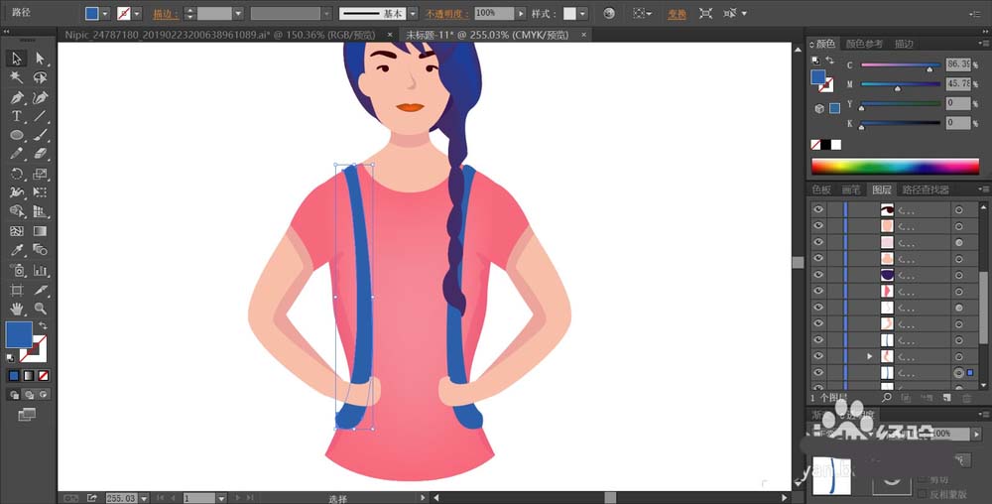
Task: Open the stroke weight dropdown
Action: point(238,13)
